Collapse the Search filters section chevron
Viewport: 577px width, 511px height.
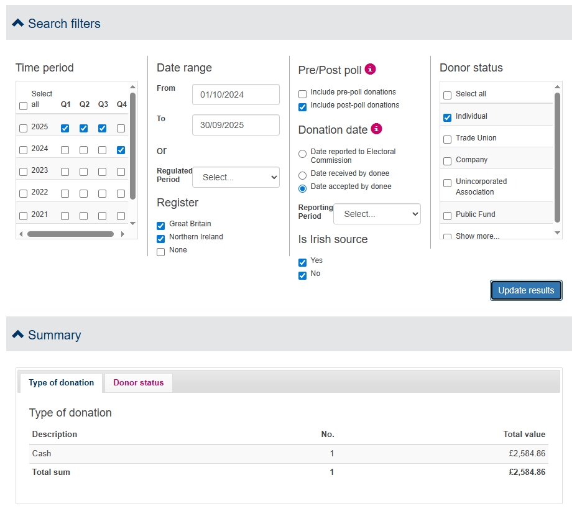pos(18,23)
